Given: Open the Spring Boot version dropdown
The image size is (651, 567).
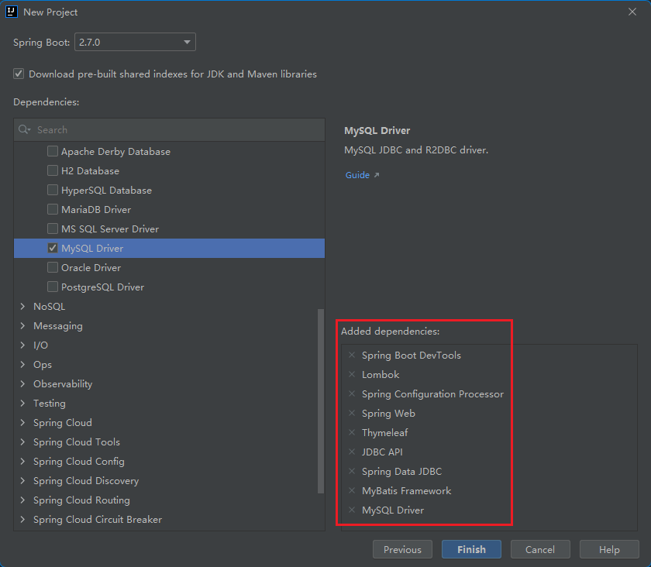Looking at the screenshot, I should pos(135,42).
